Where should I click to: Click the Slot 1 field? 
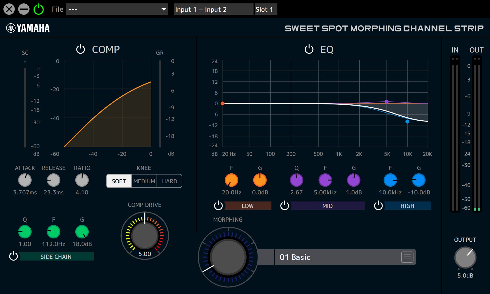tap(265, 9)
